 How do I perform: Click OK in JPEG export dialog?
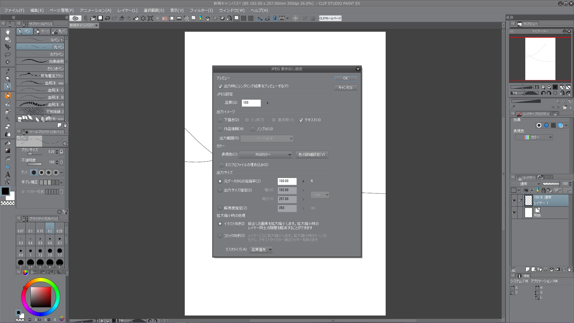point(345,78)
